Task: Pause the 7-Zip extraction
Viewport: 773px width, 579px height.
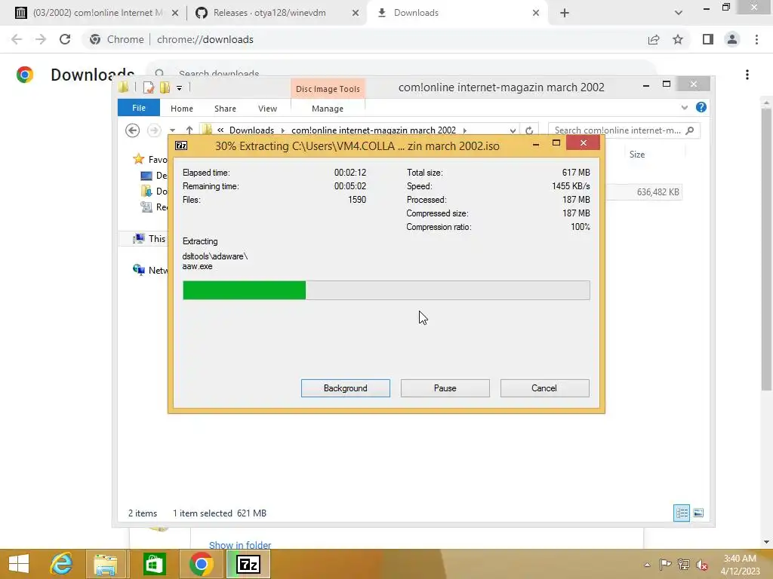Action: pyautogui.click(x=445, y=388)
